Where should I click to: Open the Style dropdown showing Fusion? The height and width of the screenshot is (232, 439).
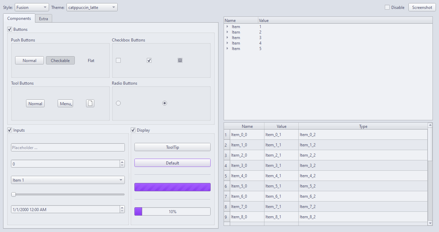(32, 8)
